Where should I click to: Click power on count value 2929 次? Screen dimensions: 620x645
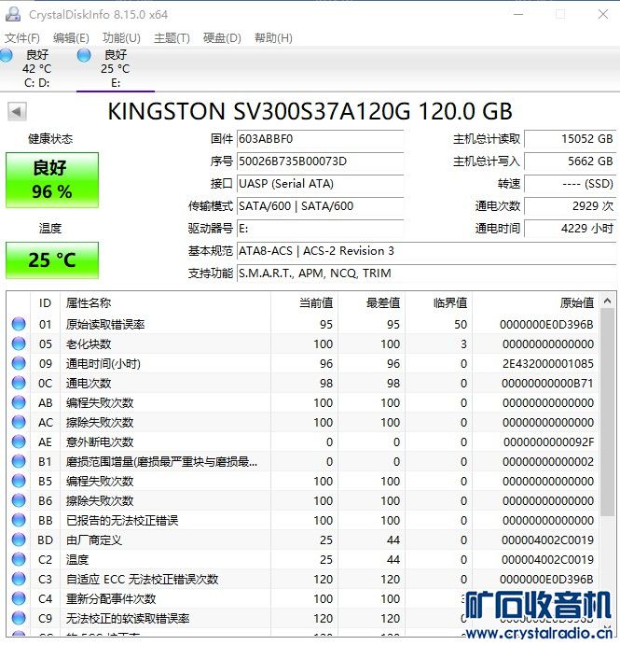tap(571, 206)
